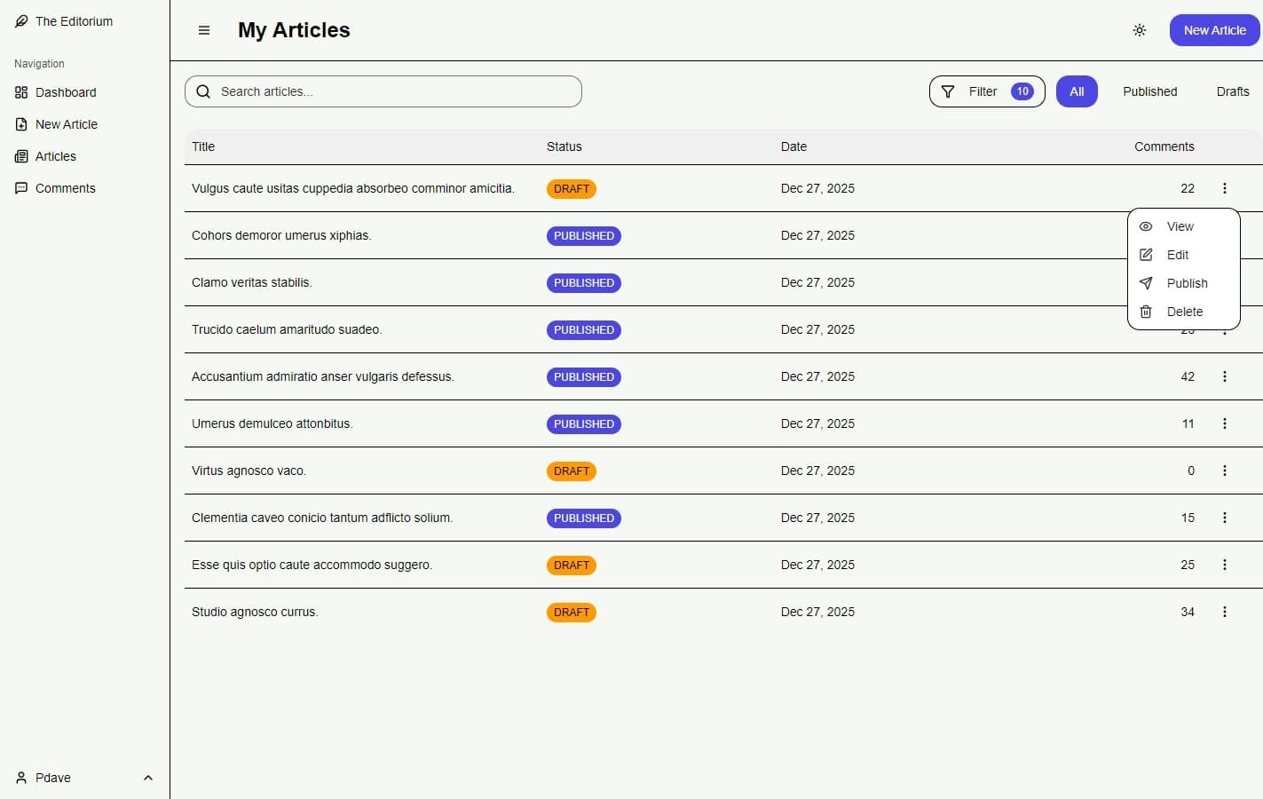1263x799 pixels.
Task: Click the Search articles input field
Action: coord(383,91)
